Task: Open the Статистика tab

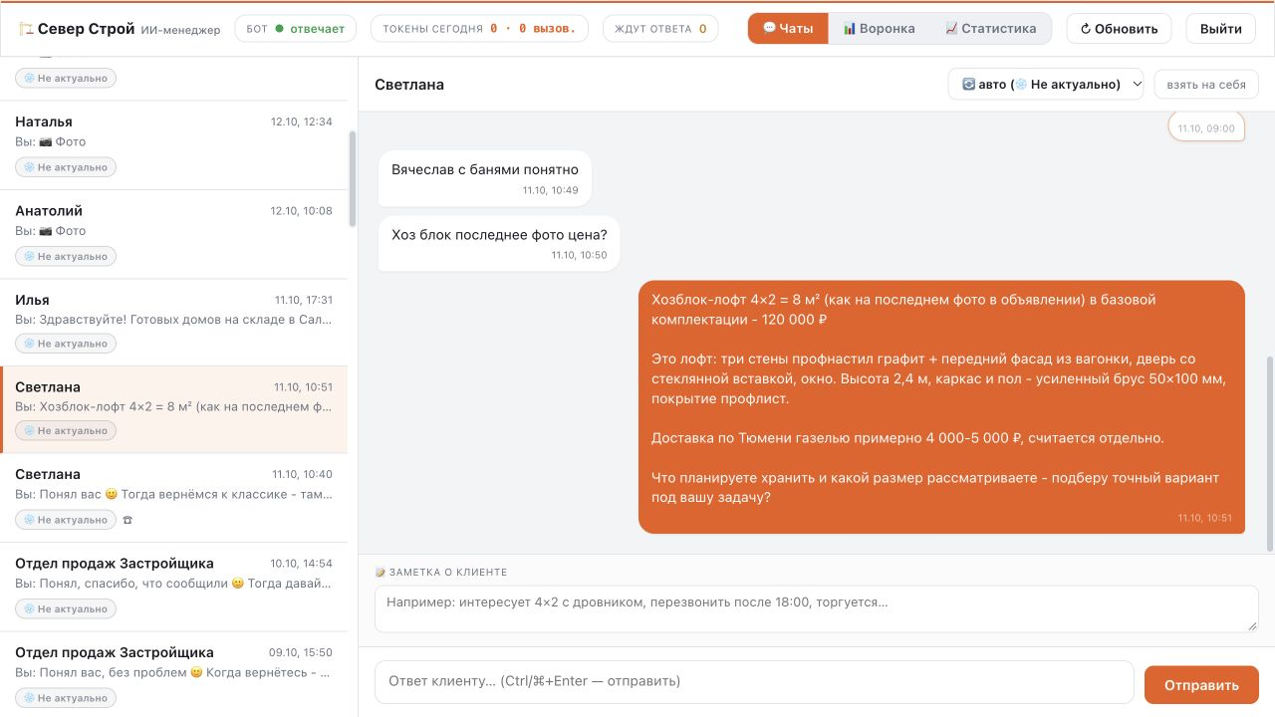Action: point(990,29)
